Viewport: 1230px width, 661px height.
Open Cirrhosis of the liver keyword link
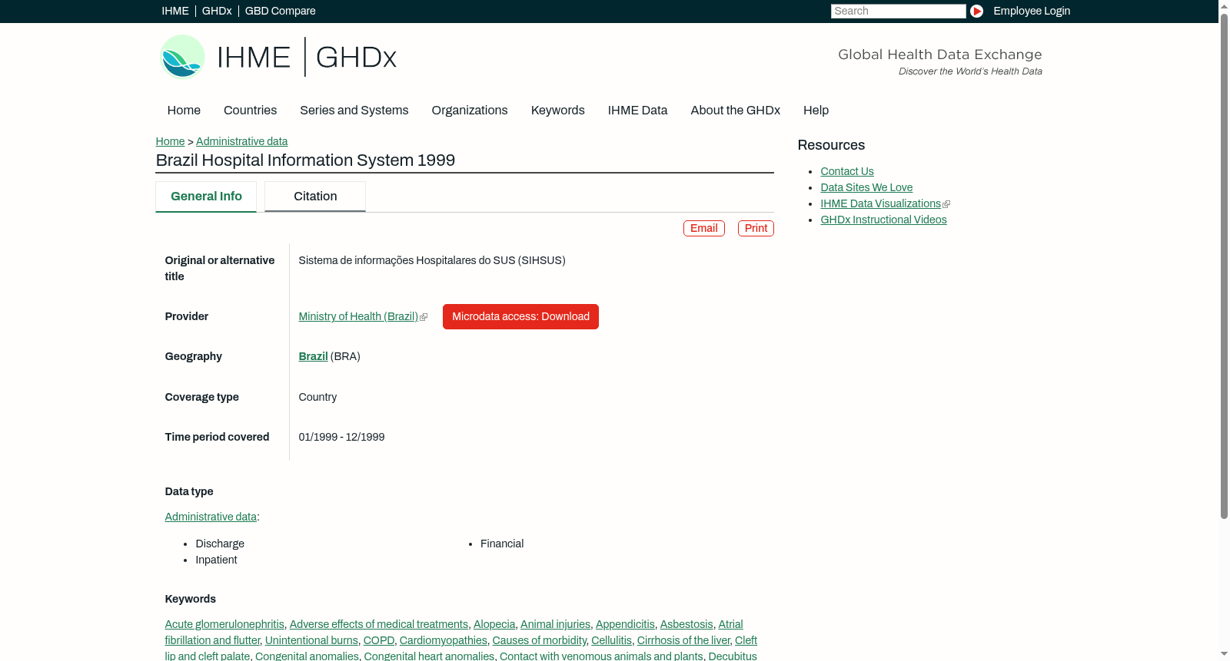(683, 640)
